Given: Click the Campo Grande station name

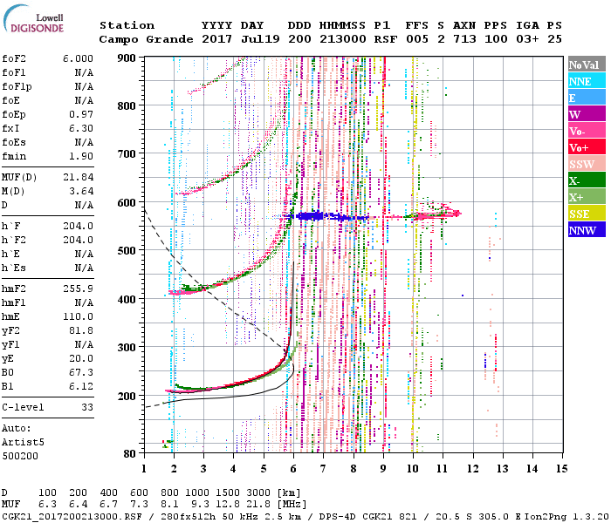Looking at the screenshot, I should [146, 39].
